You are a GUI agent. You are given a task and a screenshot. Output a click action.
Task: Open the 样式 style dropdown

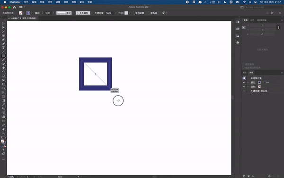click(129, 13)
